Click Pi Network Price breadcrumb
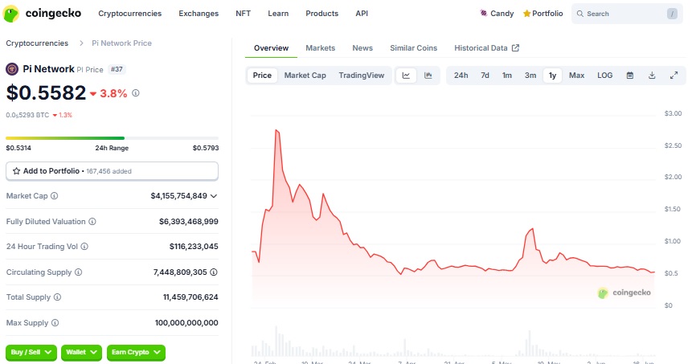The height and width of the screenshot is (364, 692). click(122, 43)
